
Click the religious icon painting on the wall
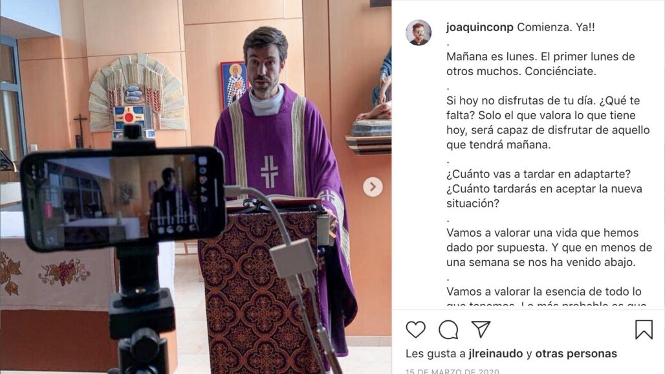pyautogui.click(x=234, y=84)
